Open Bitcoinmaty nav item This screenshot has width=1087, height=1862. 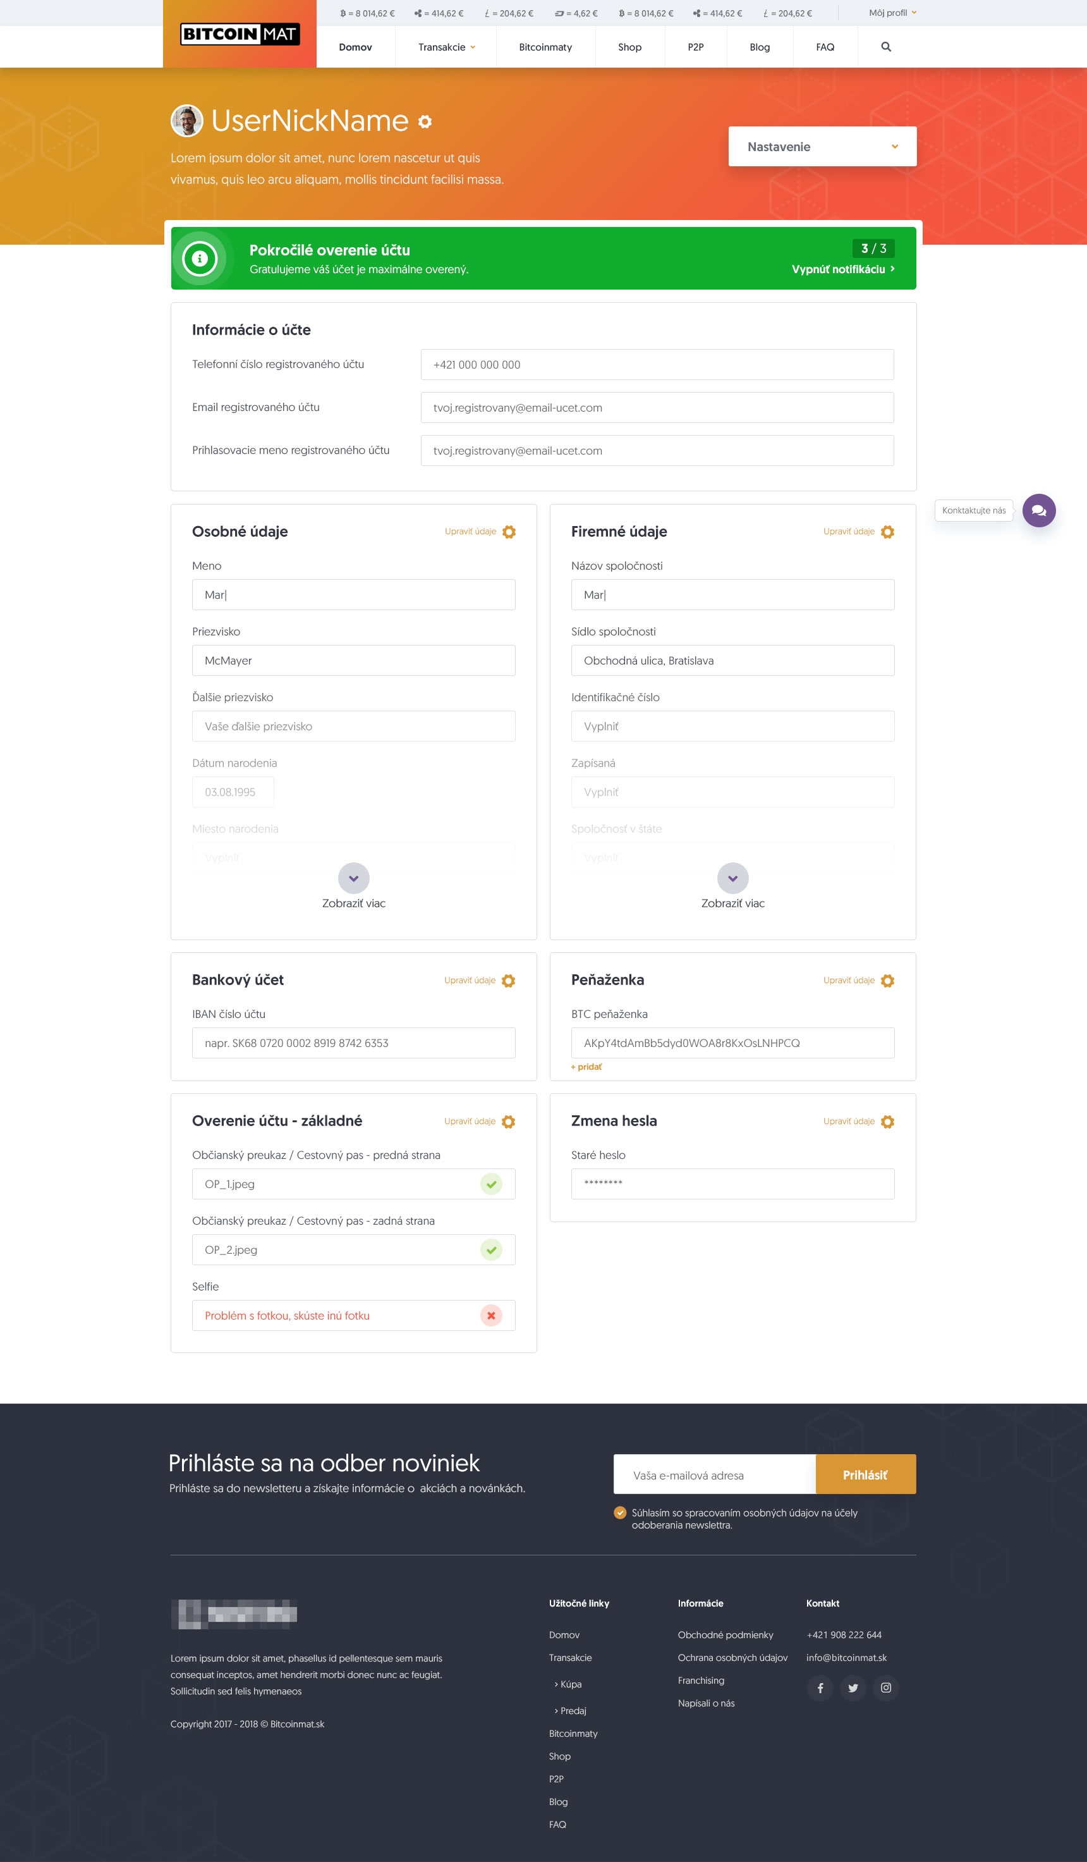click(546, 47)
